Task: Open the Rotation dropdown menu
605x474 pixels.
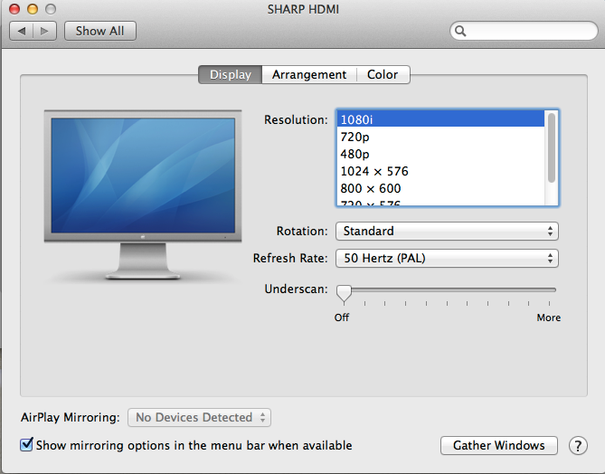Action: coord(447,231)
